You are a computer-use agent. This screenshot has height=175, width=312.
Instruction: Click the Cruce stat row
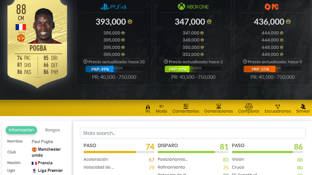coord(267,167)
